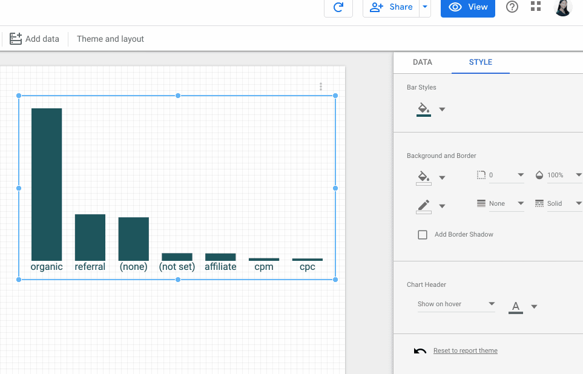Select the STYLE tab
Screen dimensions: 583x374
coord(481,62)
